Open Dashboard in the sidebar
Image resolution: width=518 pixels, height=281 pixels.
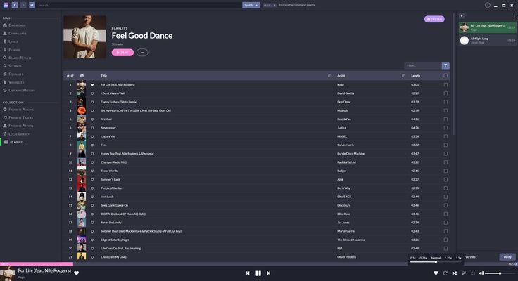click(14, 25)
